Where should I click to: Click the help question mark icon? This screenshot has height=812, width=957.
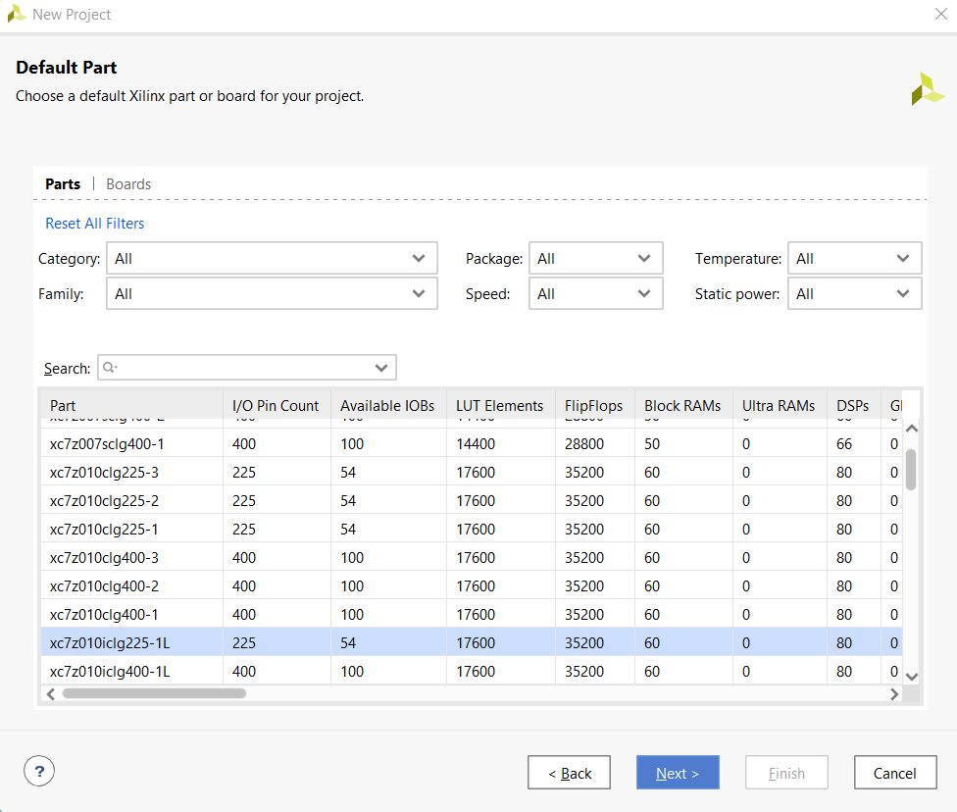(39, 772)
